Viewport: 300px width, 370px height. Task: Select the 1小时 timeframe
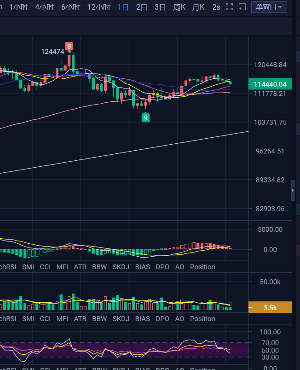tap(18, 7)
